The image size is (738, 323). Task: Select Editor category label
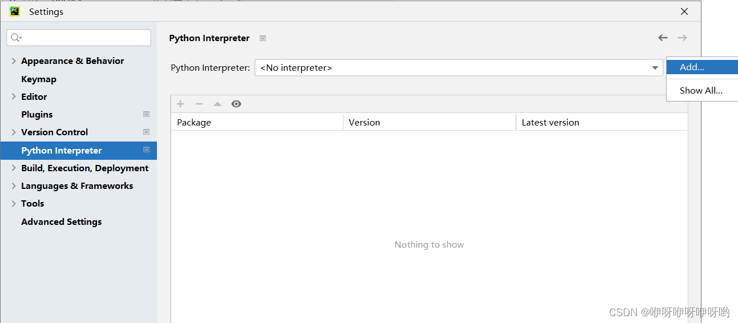[34, 96]
